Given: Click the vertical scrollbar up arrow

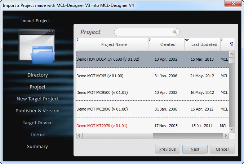Looking at the screenshot, I should [232, 54].
